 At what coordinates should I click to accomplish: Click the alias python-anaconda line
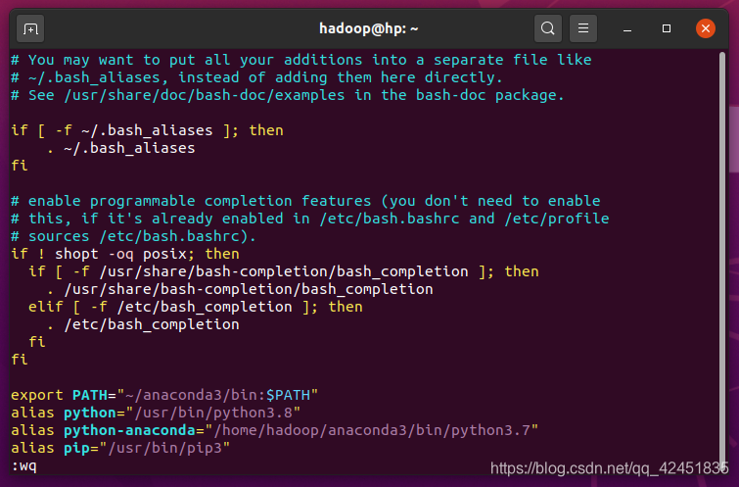point(274,430)
